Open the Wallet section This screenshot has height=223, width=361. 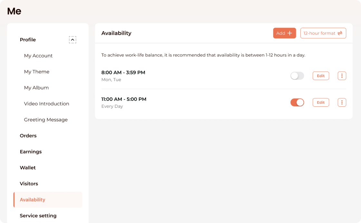coord(28,168)
